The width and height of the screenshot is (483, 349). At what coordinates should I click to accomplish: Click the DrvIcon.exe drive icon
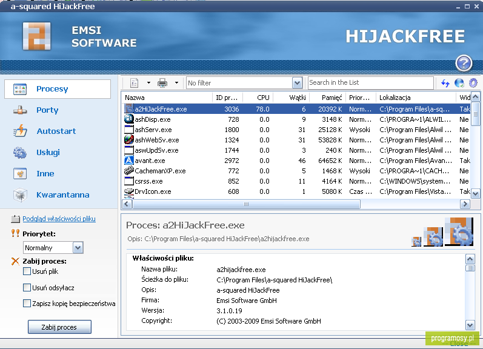128,191
